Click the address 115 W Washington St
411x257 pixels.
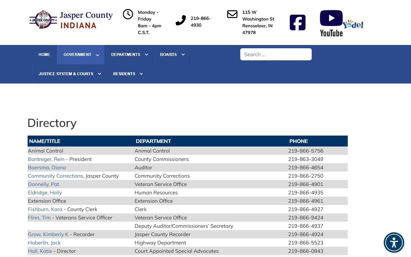point(258,22)
